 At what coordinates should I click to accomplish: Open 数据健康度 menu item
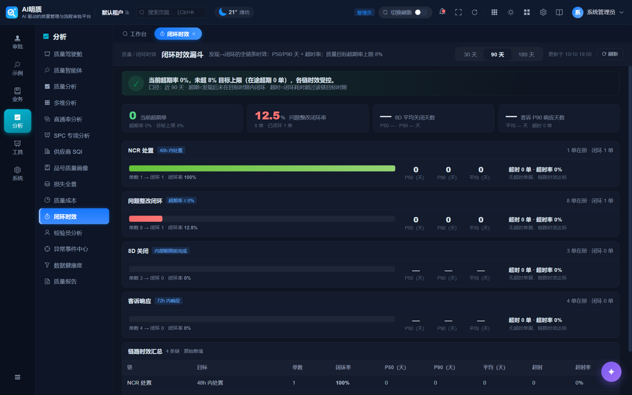74,265
